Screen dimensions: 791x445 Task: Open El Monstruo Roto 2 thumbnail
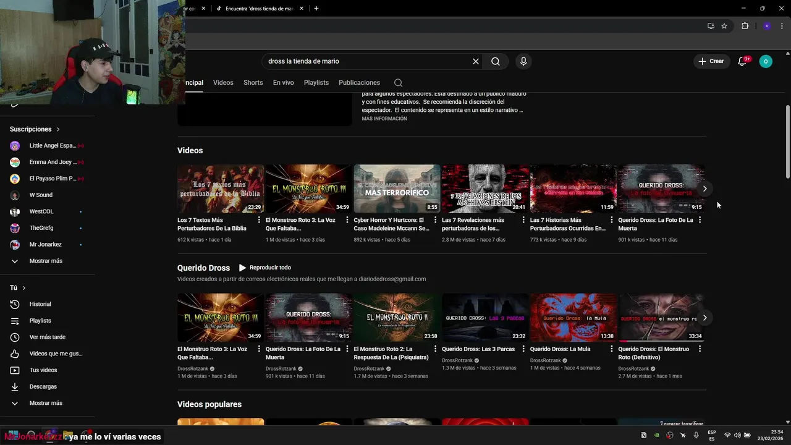pos(397,318)
